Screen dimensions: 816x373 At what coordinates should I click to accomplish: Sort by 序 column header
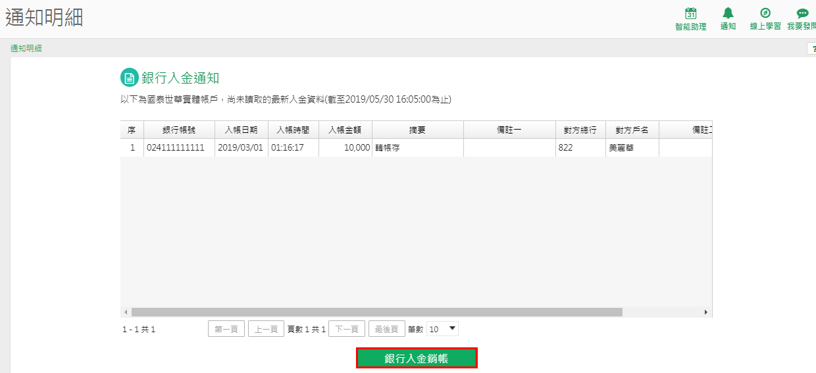pos(132,130)
